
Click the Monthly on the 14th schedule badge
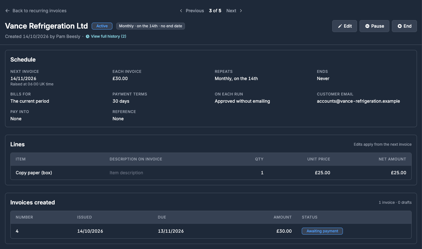pyautogui.click(x=150, y=26)
